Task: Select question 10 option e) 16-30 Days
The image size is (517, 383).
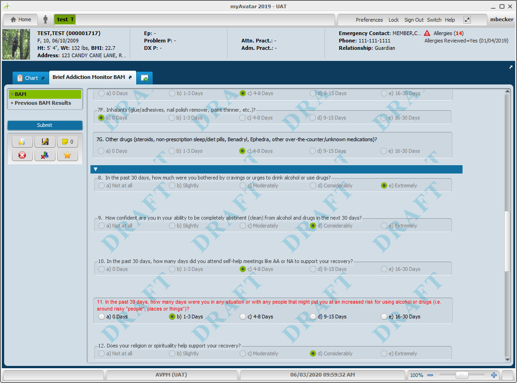Action: point(384,269)
